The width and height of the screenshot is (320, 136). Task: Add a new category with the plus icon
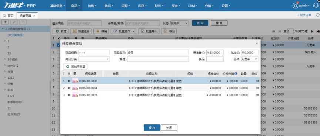click(5, 22)
